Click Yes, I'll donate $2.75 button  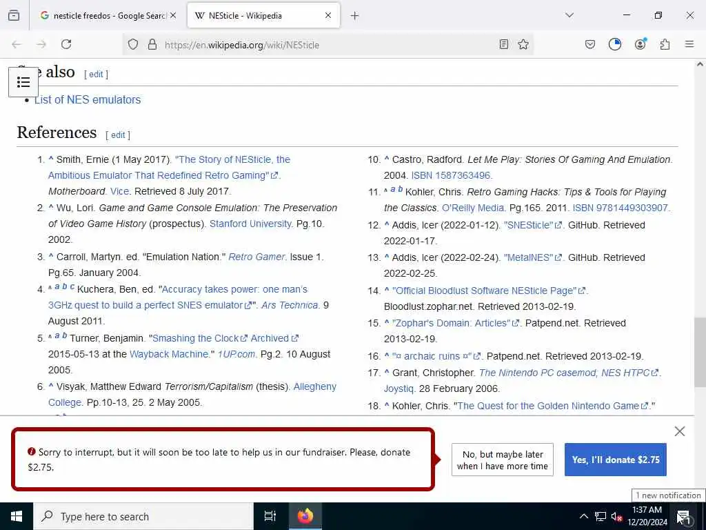(616, 460)
